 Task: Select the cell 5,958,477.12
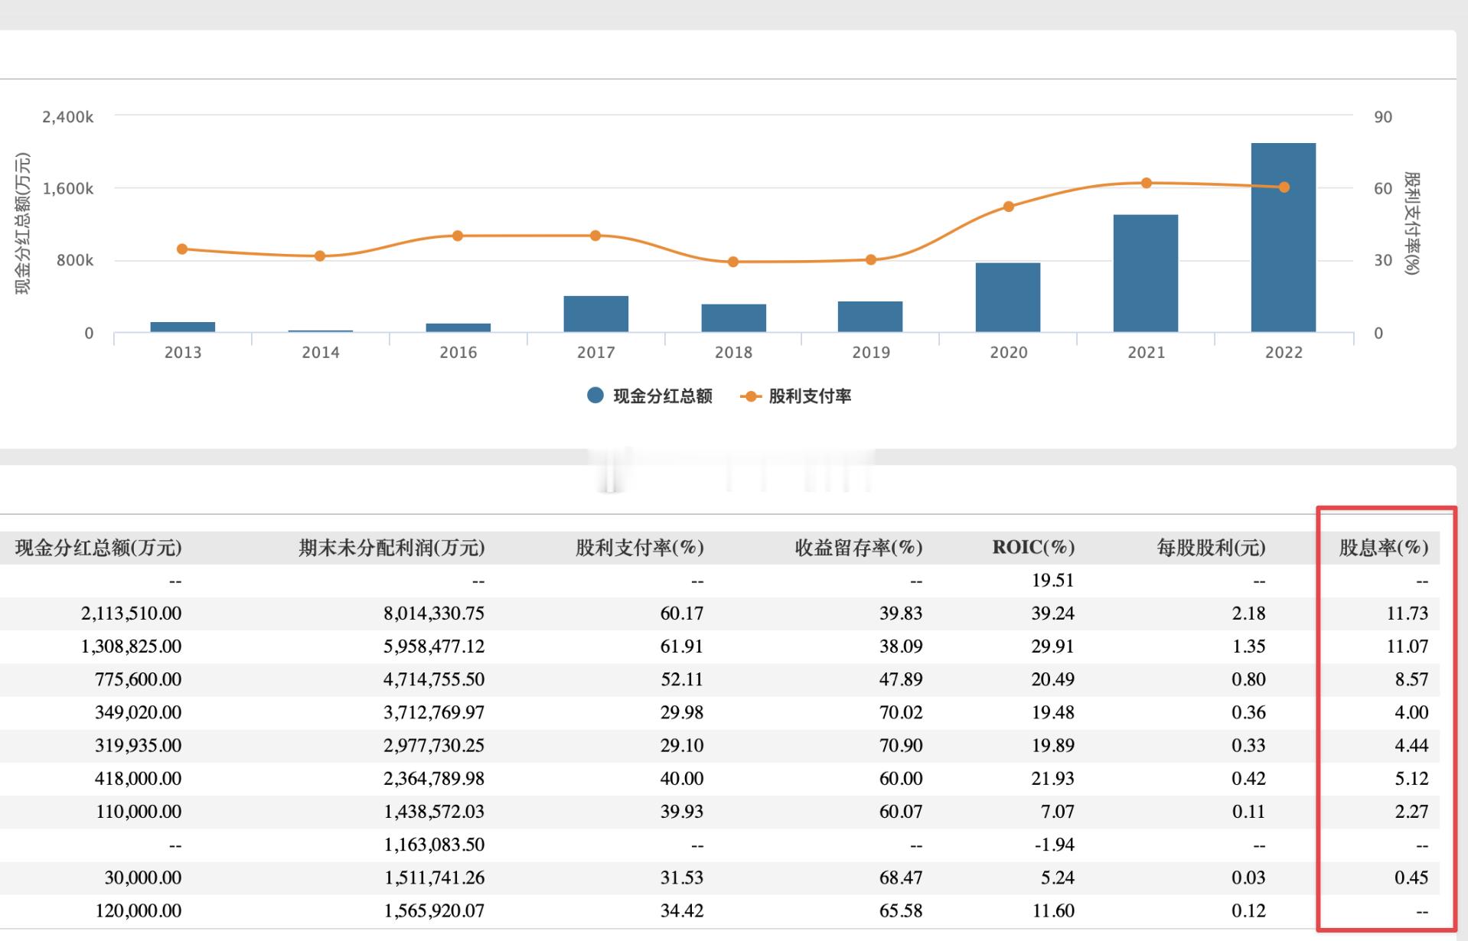434,646
